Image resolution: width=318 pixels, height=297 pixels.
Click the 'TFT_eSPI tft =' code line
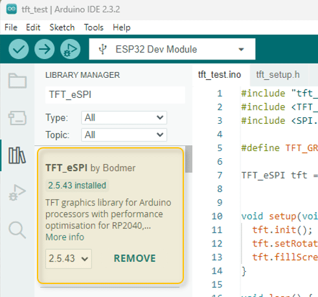279,175
